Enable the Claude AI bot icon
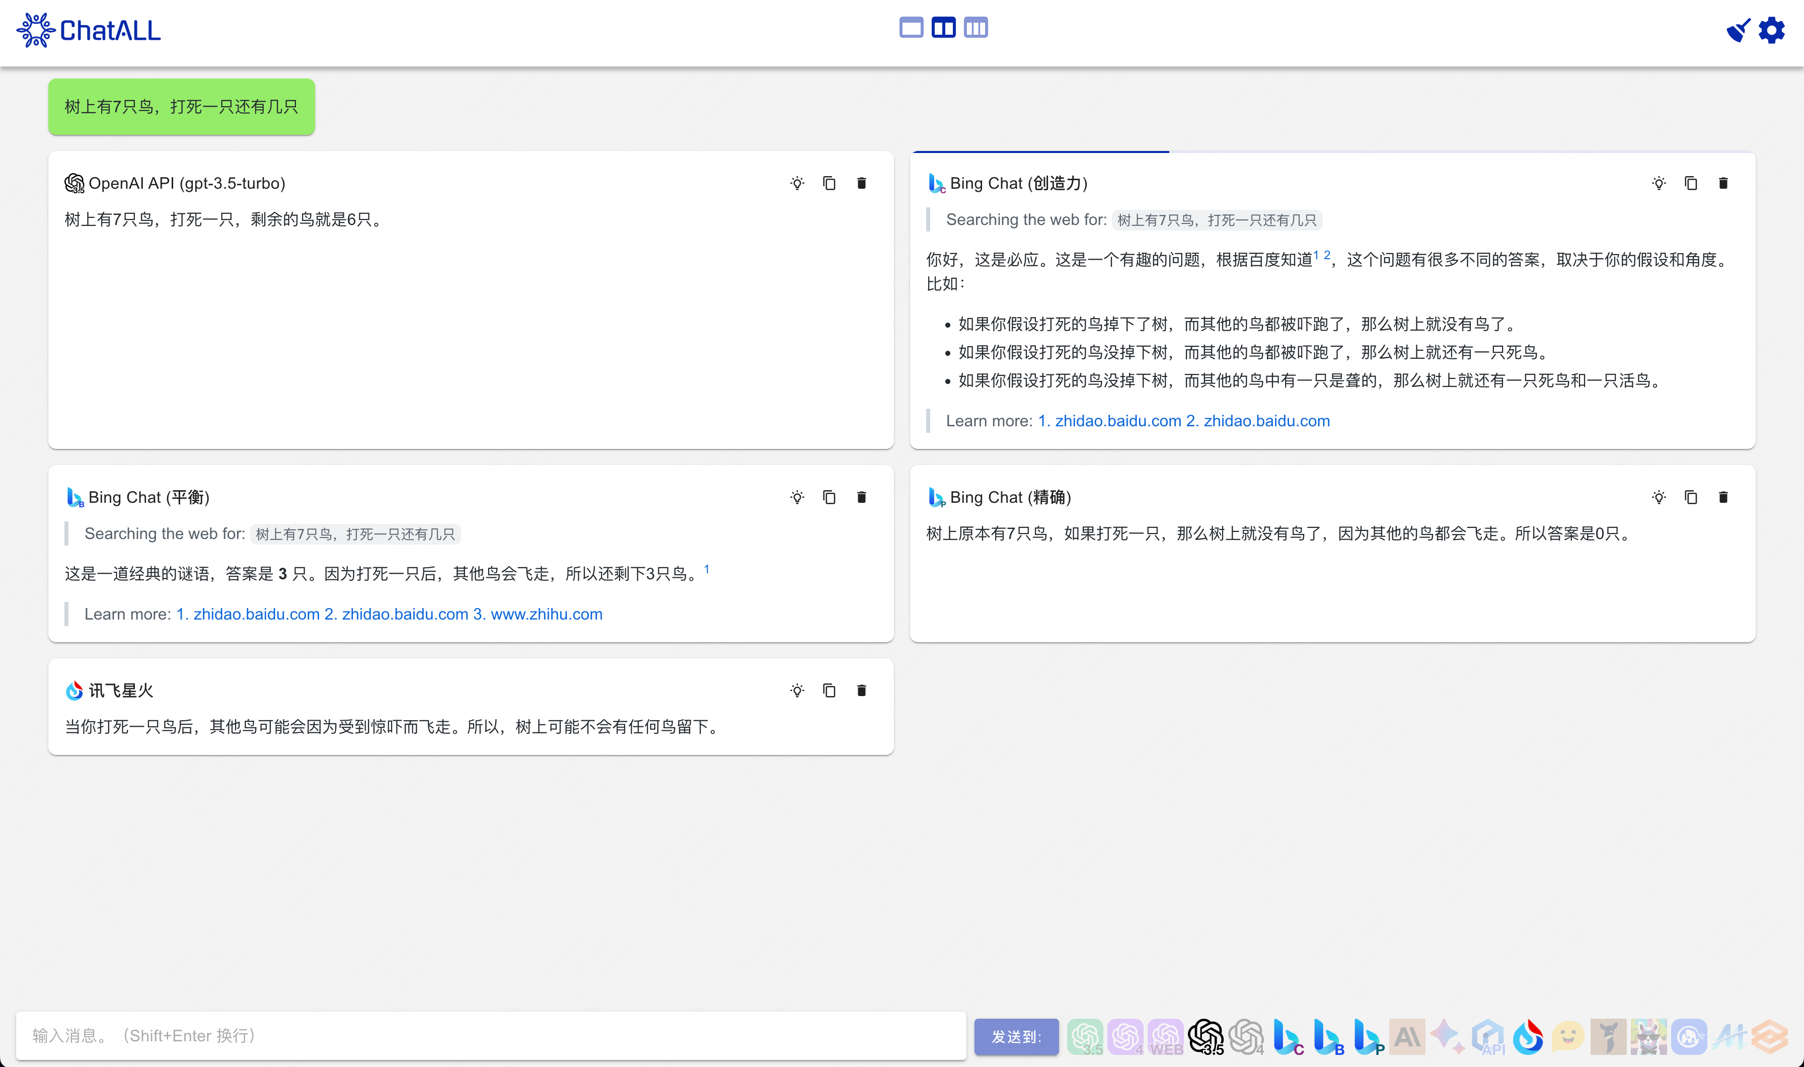Image resolution: width=1804 pixels, height=1067 pixels. pos(1407,1037)
